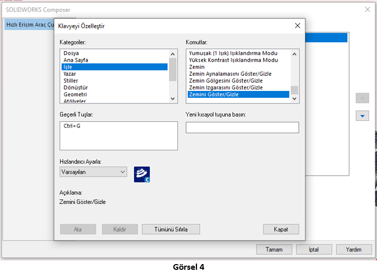Focus the new shortcut key input field
The image size is (377, 274).
(242, 128)
